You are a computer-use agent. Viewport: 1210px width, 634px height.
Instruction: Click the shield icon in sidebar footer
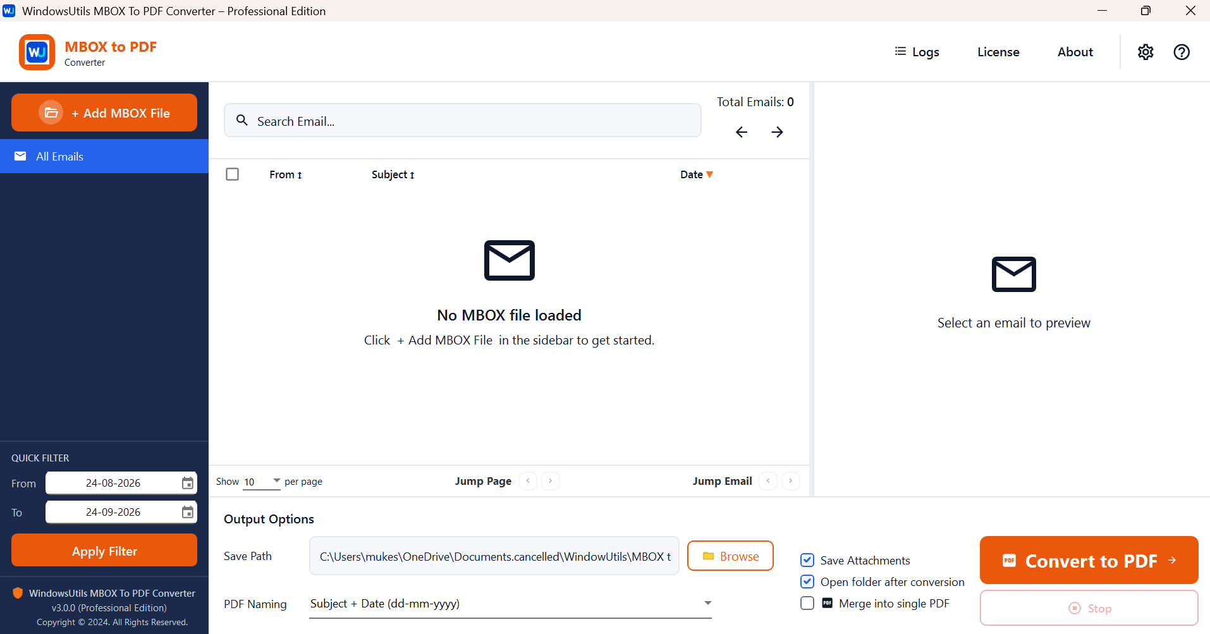coord(18,593)
